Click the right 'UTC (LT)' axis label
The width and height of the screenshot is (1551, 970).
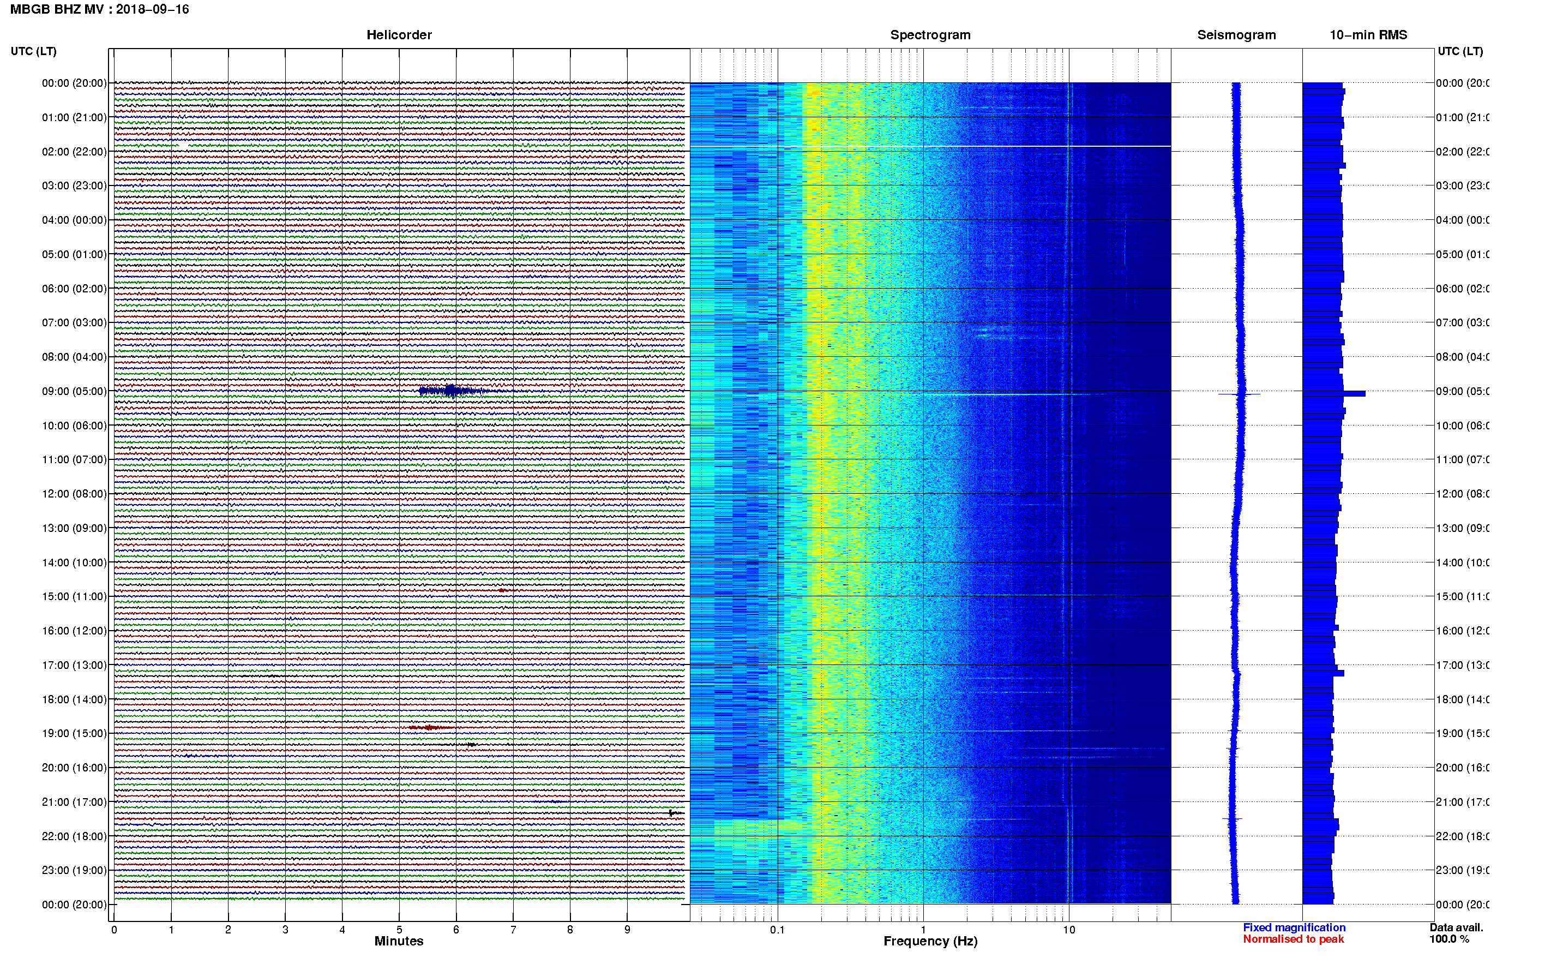click(x=1460, y=51)
